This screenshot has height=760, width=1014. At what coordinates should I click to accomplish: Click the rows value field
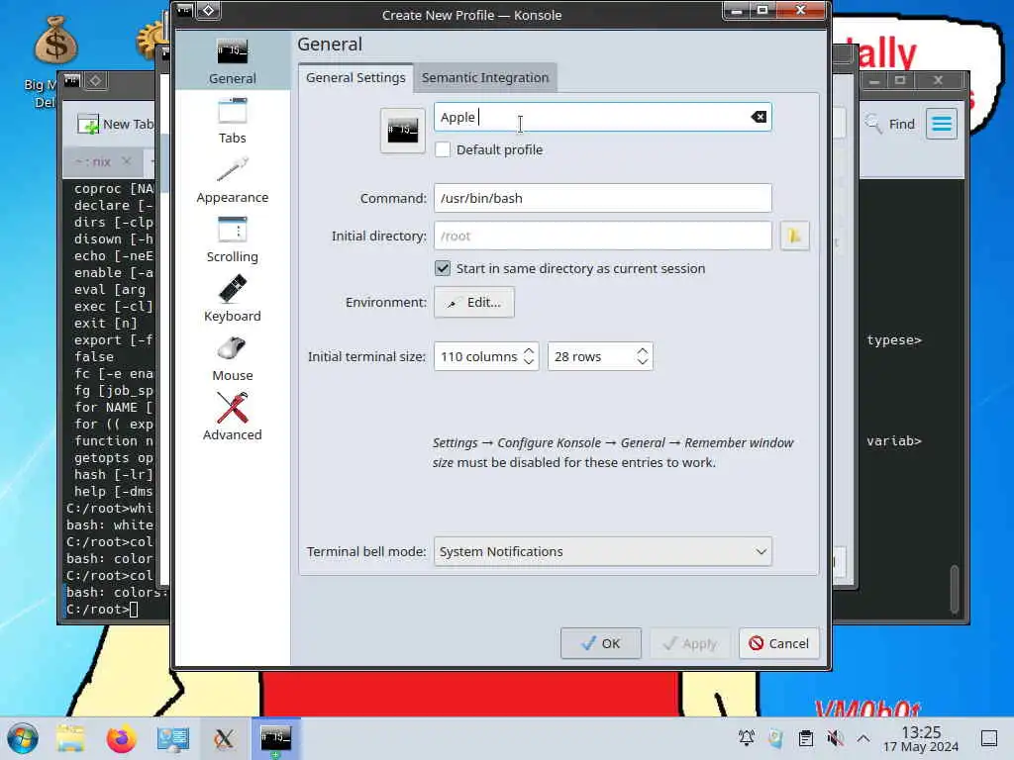coord(592,356)
